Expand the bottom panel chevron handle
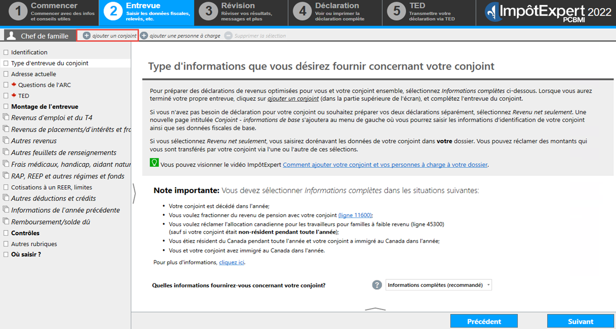616x329 pixels. click(x=375, y=309)
